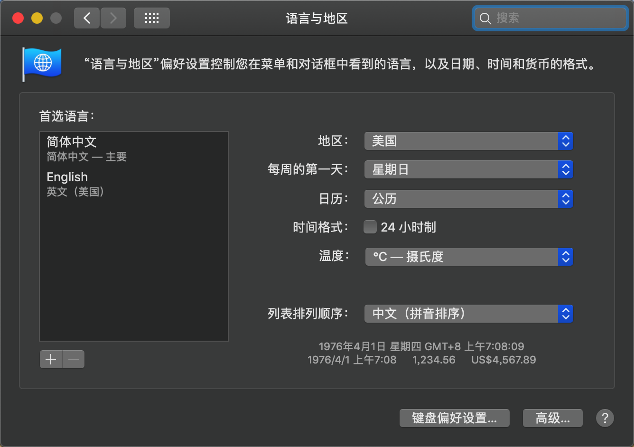
Task: Enable the 24 小时制 checkbox
Action: click(370, 227)
